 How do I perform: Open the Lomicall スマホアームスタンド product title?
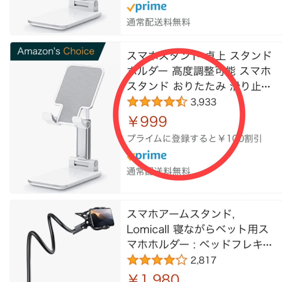coord(199,229)
